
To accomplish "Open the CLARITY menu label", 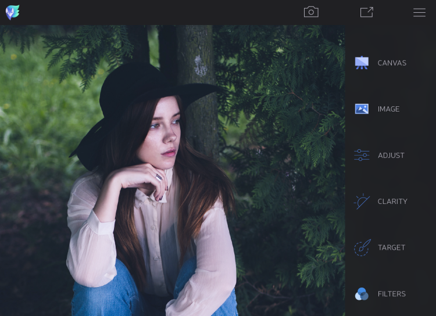I will [x=392, y=201].
